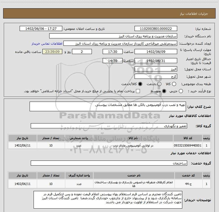Click the نام خدمت column header
219x212 pixels.
click(x=134, y=175)
